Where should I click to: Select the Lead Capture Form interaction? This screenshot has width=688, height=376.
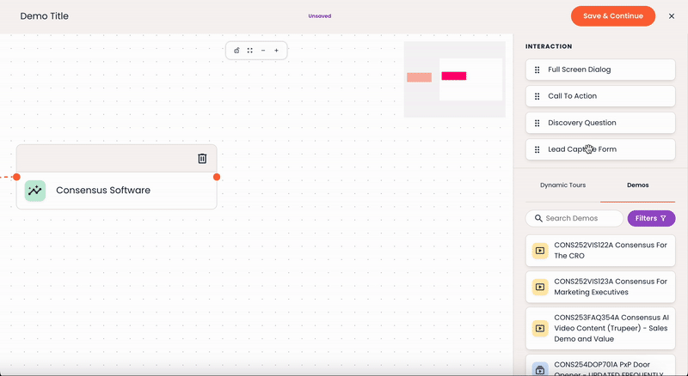tap(600, 149)
